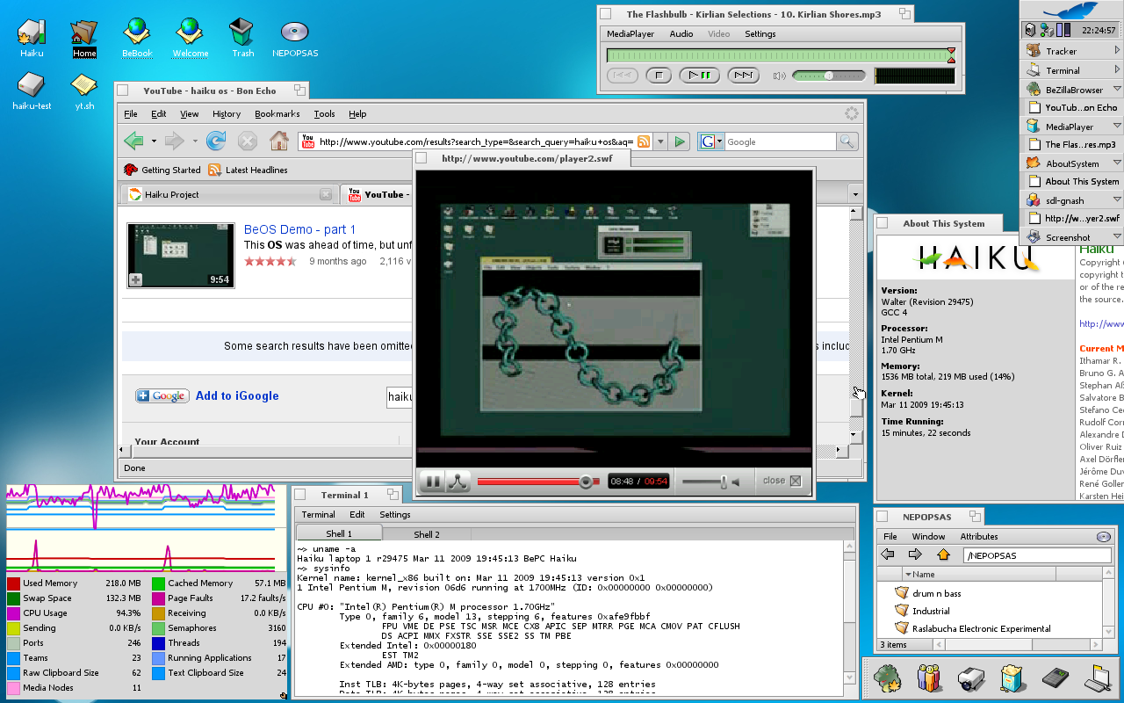Open the Trash desktop icon
Image resolution: width=1124 pixels, height=703 pixels.
pyautogui.click(x=242, y=33)
